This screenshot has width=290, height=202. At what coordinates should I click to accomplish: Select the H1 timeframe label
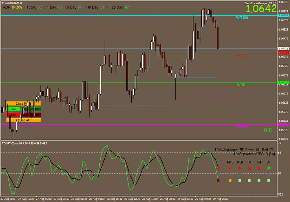coord(249,162)
